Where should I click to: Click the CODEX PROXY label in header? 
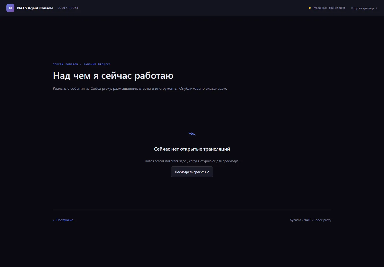68,8
